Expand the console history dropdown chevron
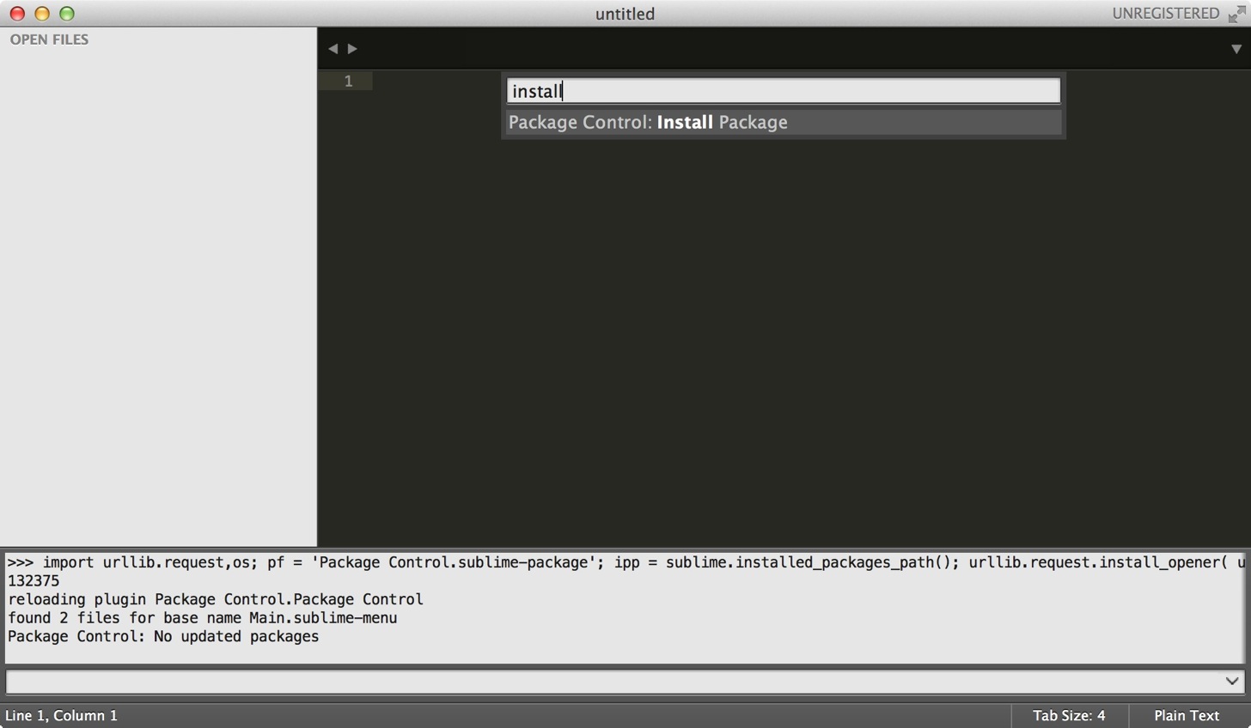1251x728 pixels. coord(1232,681)
